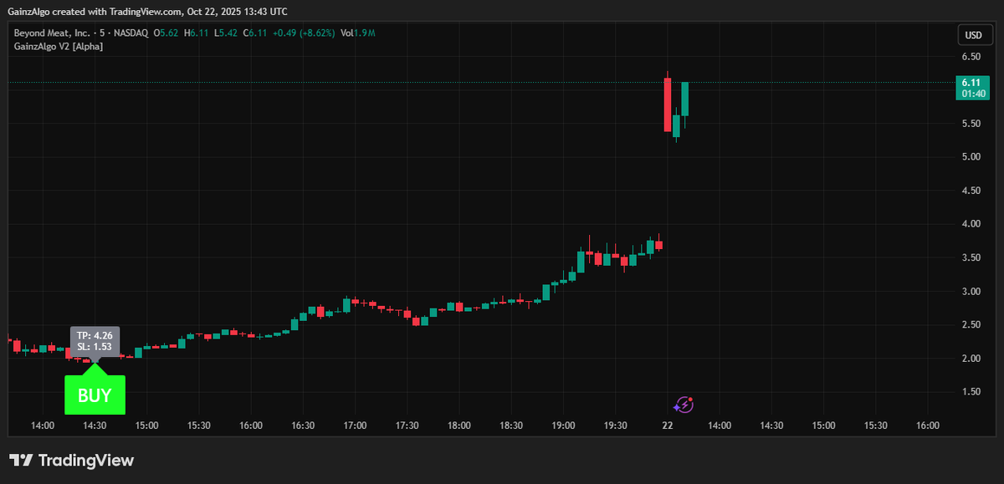Image resolution: width=1004 pixels, height=484 pixels.
Task: Click the Vol 1.9 M volume value
Action: (x=357, y=33)
